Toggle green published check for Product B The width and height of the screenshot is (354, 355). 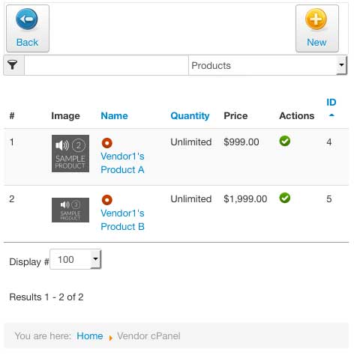click(285, 198)
